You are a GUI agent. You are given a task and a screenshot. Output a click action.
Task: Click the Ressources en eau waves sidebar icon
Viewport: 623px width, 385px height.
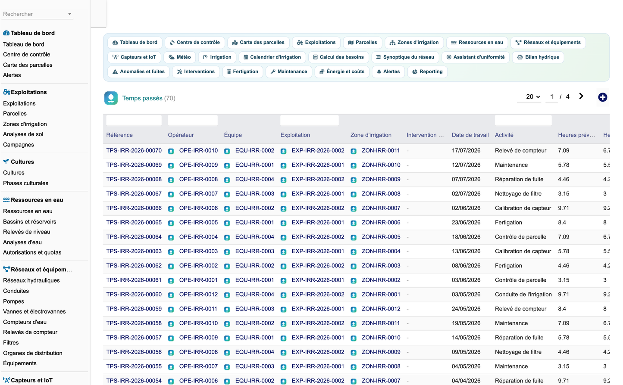click(x=6, y=200)
